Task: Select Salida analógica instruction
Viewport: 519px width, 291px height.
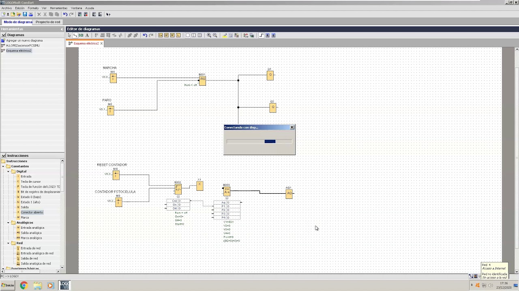Action: (x=31, y=233)
